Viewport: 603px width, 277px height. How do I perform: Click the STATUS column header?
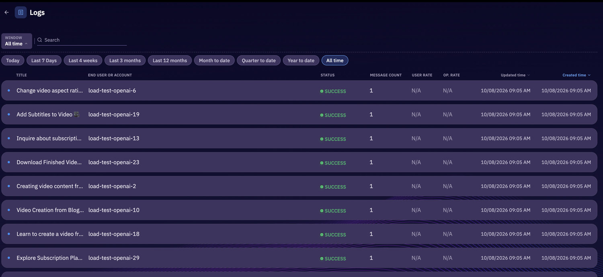[x=327, y=75]
